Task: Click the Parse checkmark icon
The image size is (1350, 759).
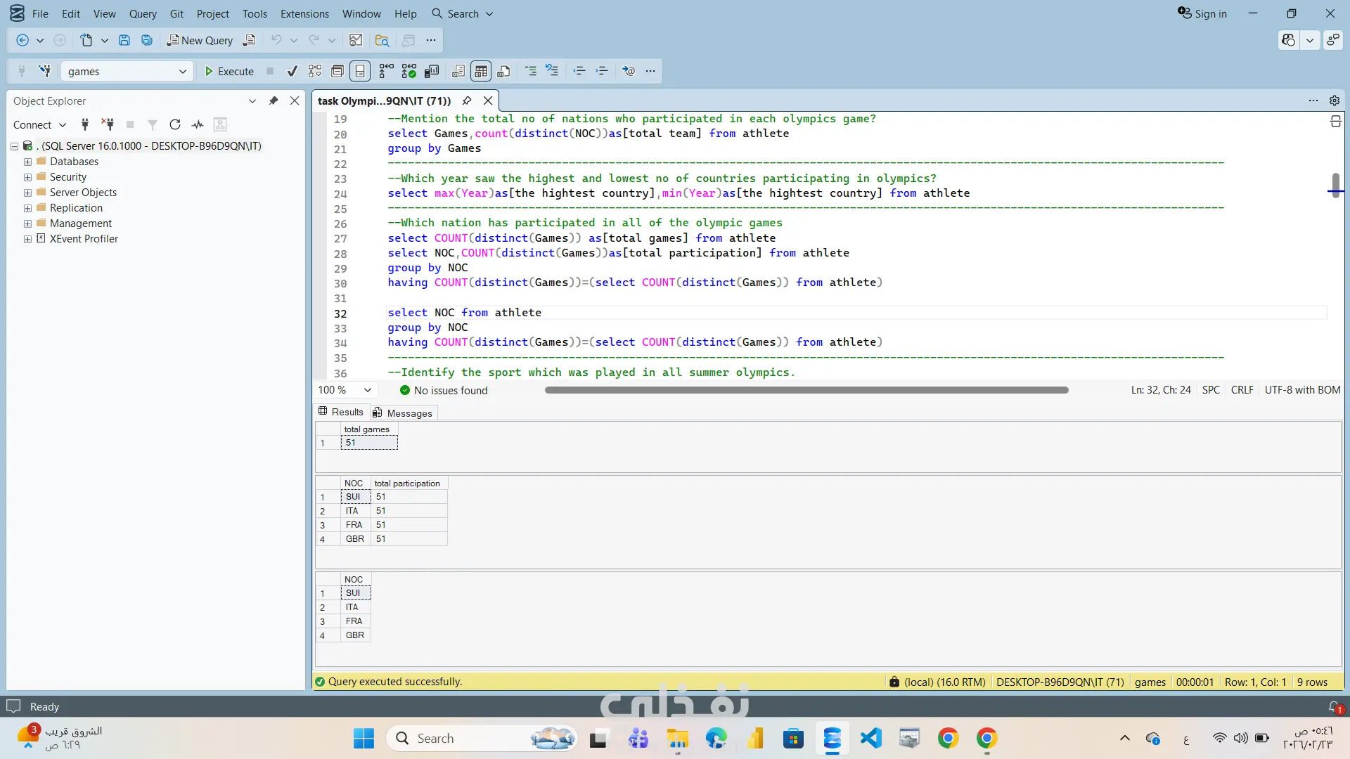Action: (292, 71)
